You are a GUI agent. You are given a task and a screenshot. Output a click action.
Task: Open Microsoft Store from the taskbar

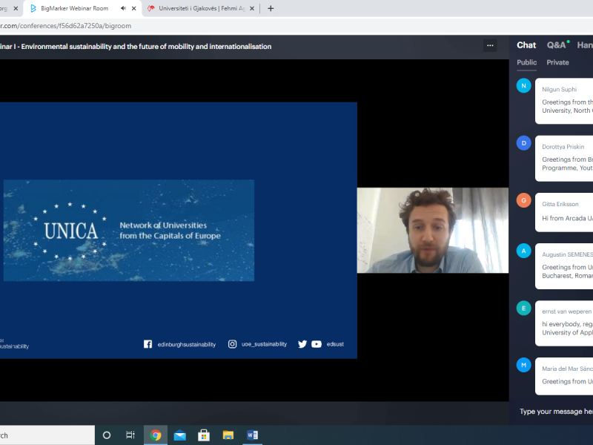pyautogui.click(x=204, y=435)
